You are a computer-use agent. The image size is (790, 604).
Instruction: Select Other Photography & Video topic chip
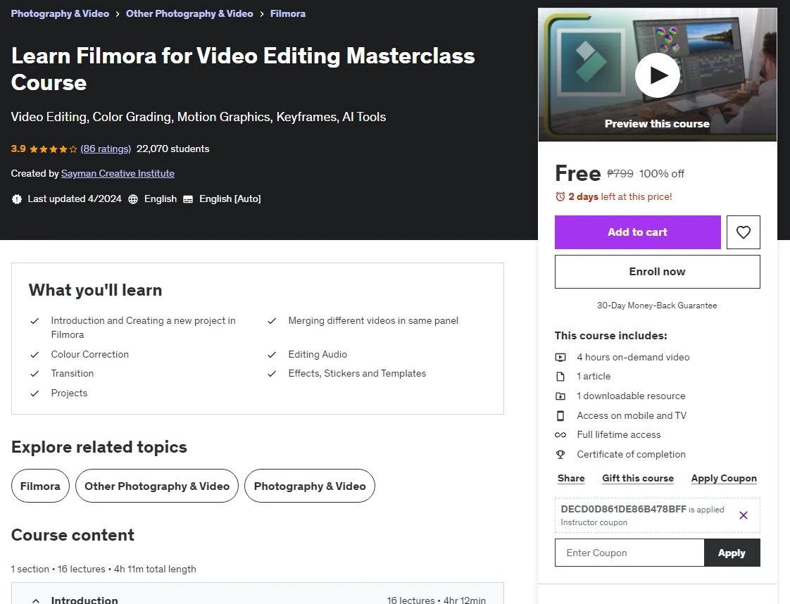157,486
